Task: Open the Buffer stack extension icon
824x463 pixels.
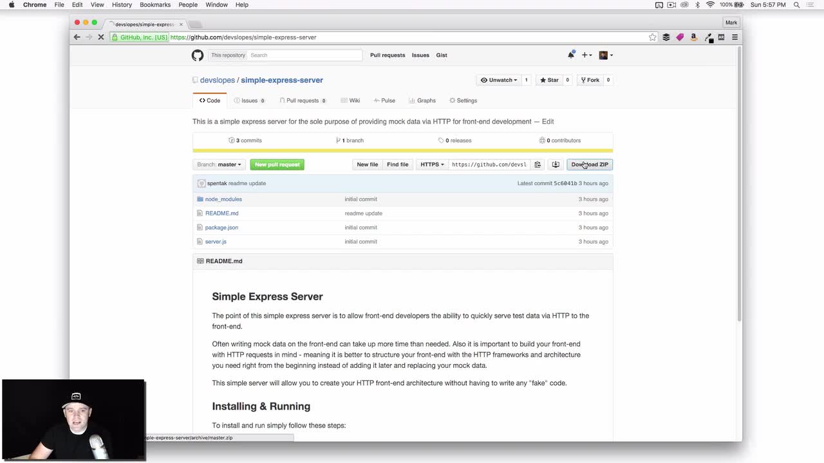Action: 666,37
